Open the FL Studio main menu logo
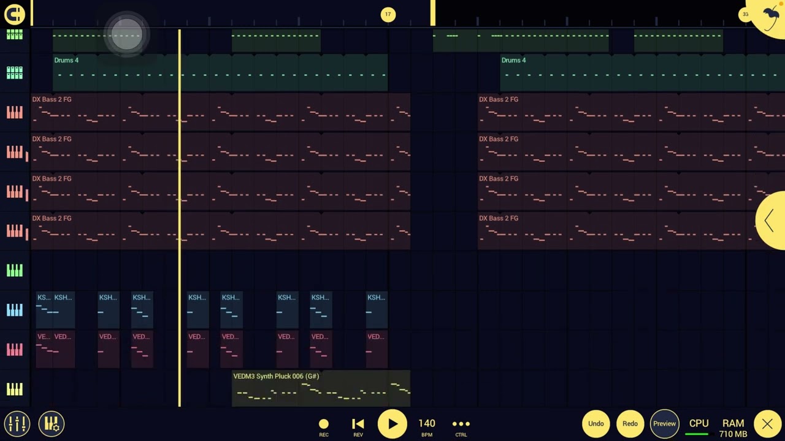This screenshot has height=441, width=785. [14, 13]
